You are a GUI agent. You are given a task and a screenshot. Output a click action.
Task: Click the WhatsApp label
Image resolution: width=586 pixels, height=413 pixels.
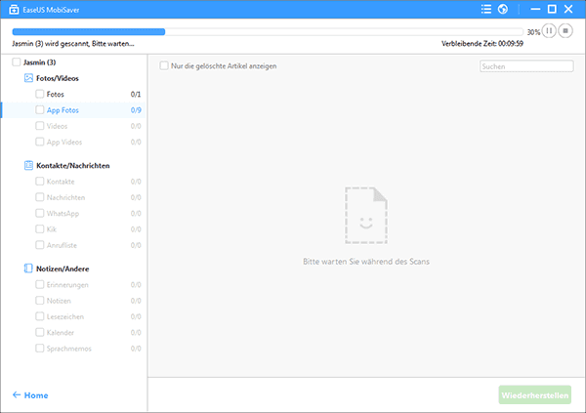(x=63, y=214)
